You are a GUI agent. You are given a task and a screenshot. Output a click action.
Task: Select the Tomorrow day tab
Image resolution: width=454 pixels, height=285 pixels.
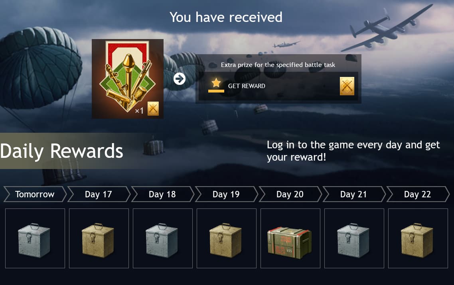(x=35, y=194)
